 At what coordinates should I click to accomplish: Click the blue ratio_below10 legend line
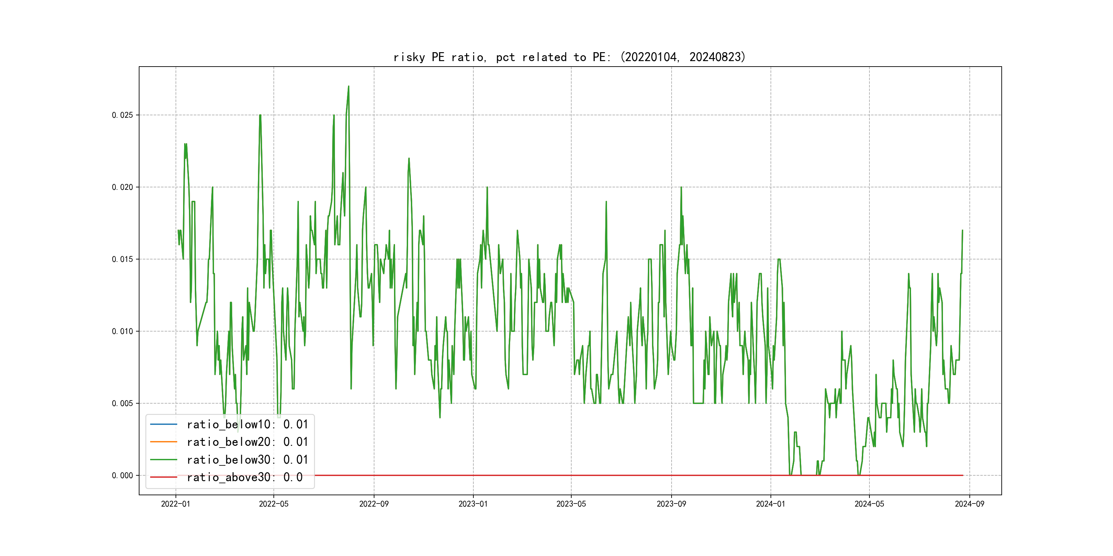[163, 424]
